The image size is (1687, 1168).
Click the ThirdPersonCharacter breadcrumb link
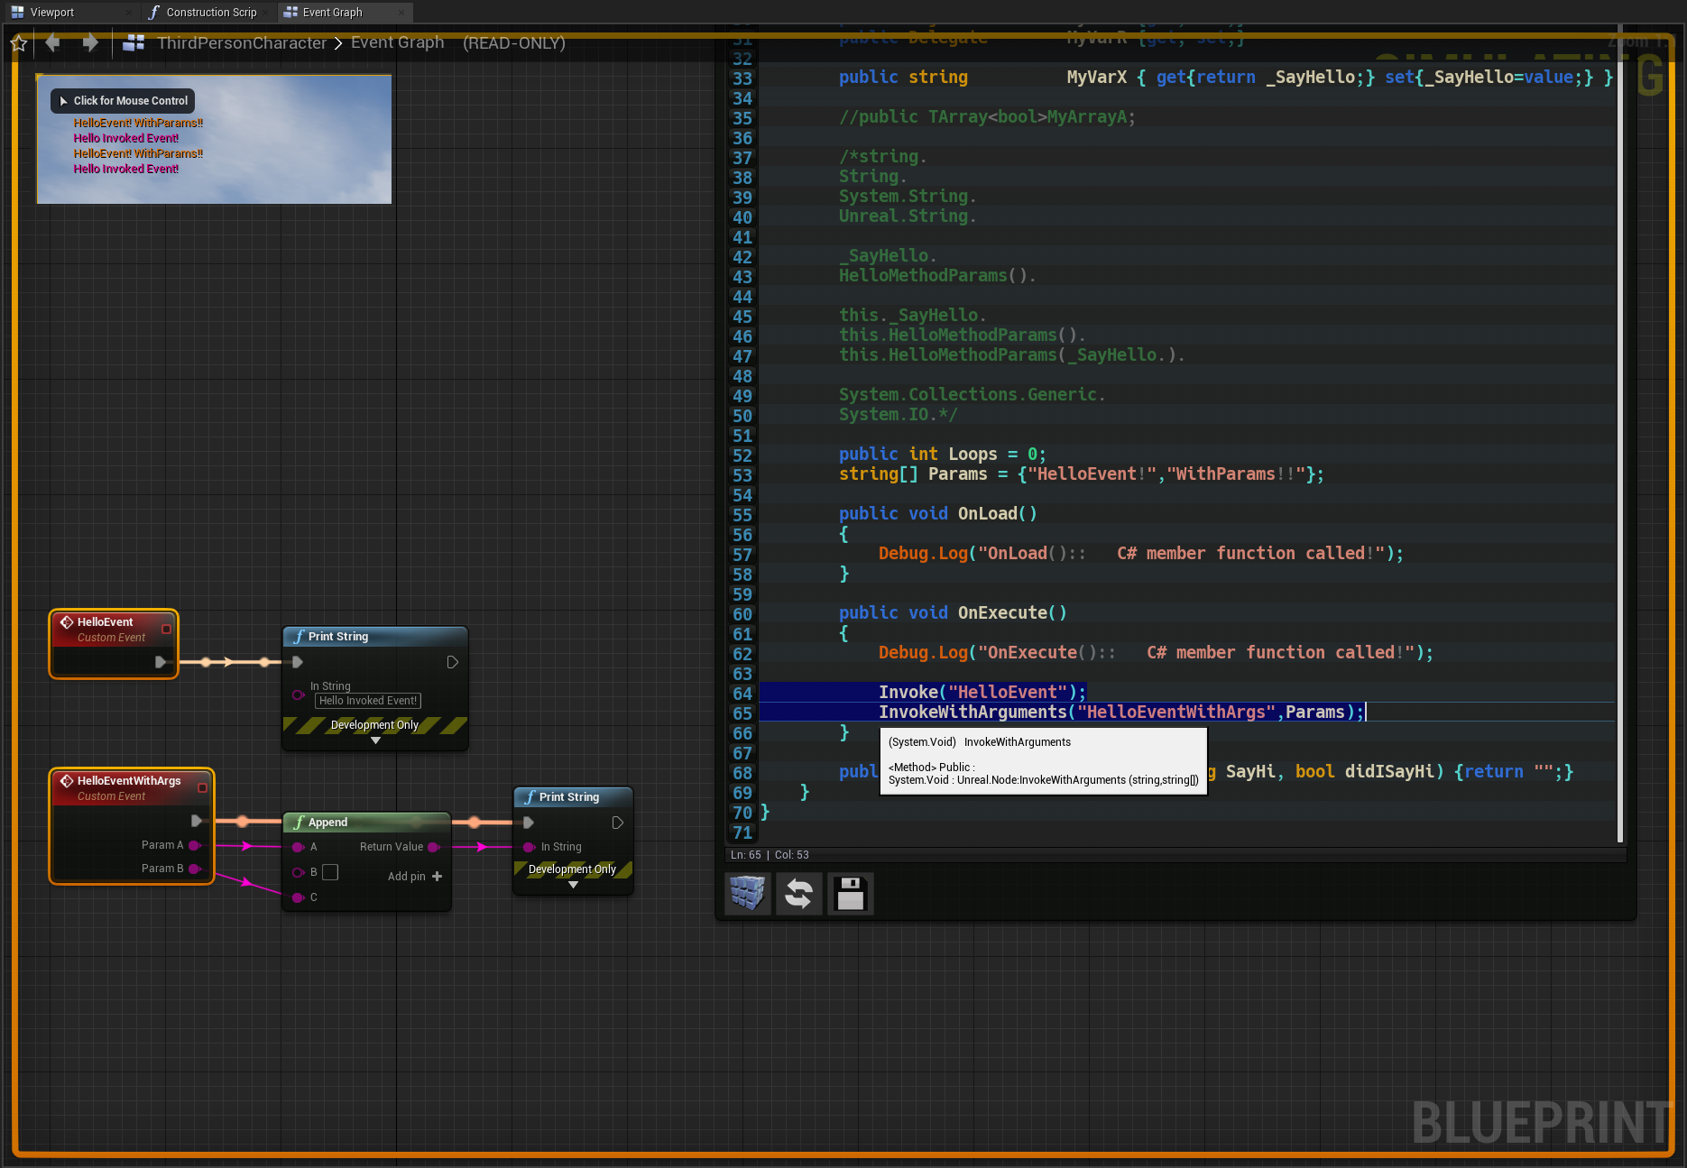pyautogui.click(x=242, y=43)
